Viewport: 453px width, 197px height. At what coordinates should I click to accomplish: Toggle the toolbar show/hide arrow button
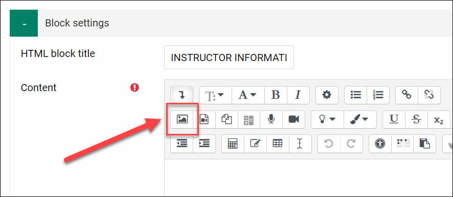point(182,95)
